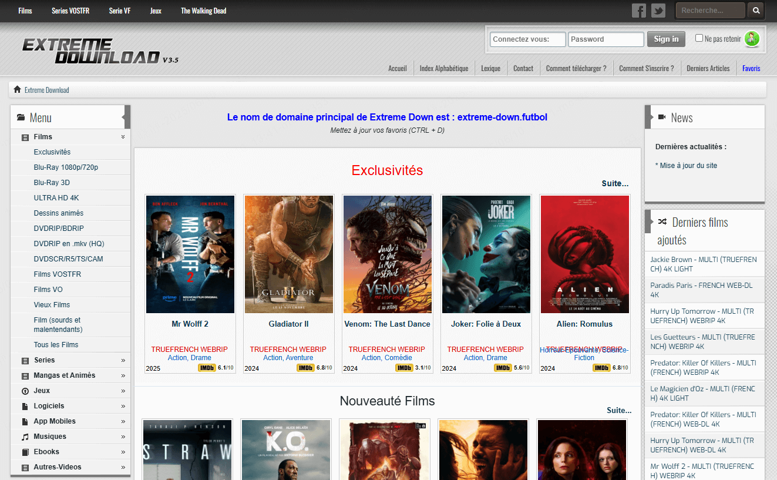Open the Favoris link
The height and width of the screenshot is (480, 777).
coord(751,68)
